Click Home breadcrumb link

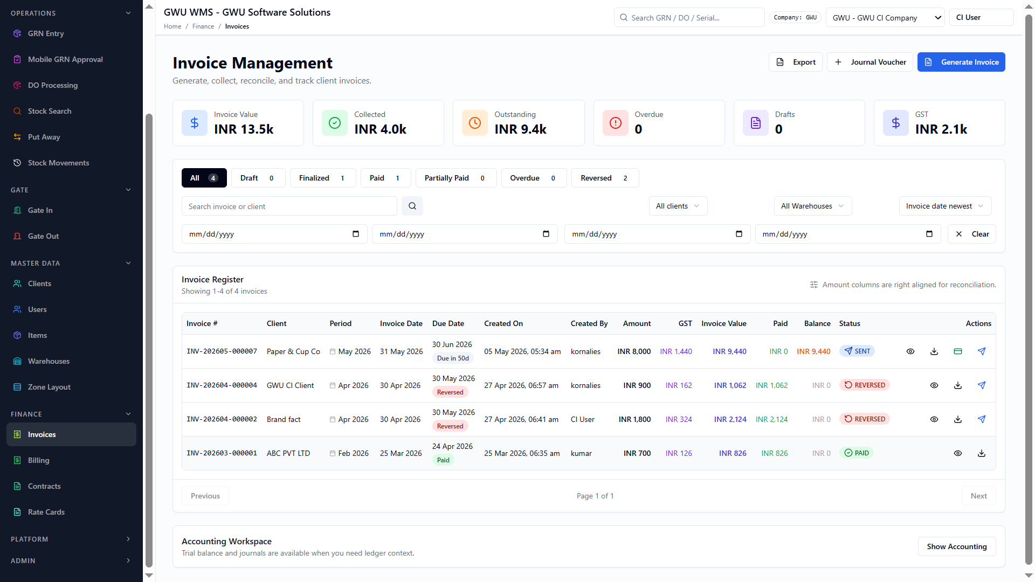click(x=172, y=26)
